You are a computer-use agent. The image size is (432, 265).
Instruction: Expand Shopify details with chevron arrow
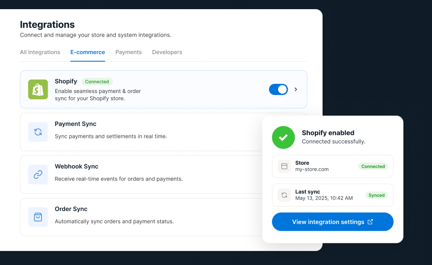pyautogui.click(x=296, y=89)
